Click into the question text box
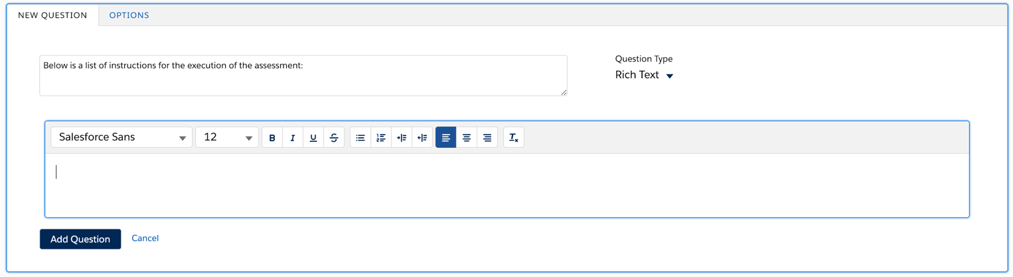Viewport: 1013px width, 277px height. coord(303,76)
